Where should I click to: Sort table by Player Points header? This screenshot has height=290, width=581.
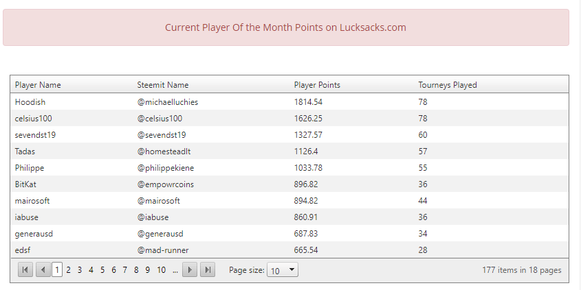click(317, 85)
